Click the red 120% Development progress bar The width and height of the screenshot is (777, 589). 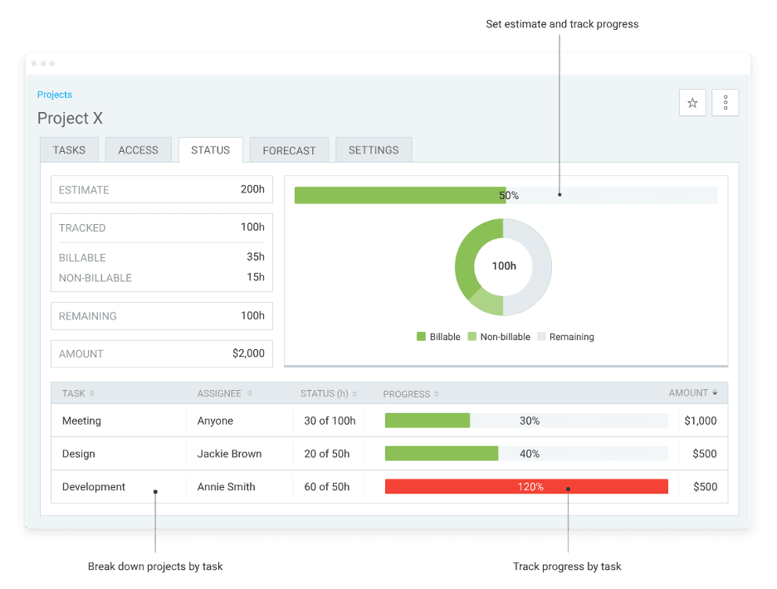[x=526, y=486]
